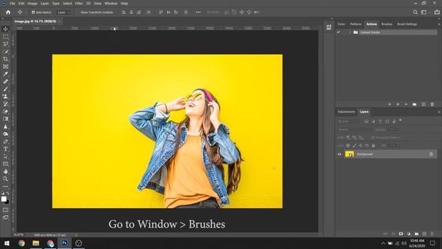Viewport: 442px width, 249px height.
Task: Open Photoshop from the Windows taskbar
Action: pyautogui.click(x=64, y=243)
